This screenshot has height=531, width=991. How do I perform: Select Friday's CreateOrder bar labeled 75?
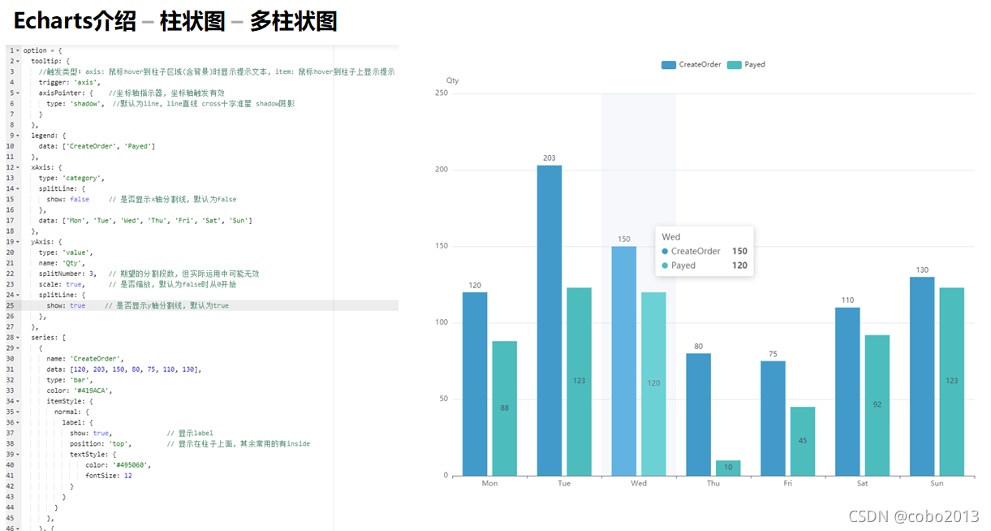coord(773,418)
